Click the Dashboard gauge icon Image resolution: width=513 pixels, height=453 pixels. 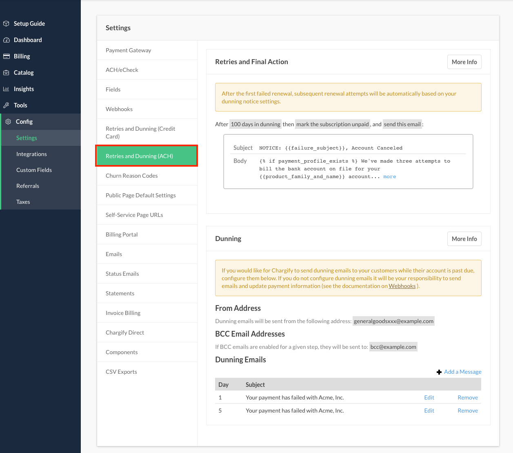pos(6,40)
